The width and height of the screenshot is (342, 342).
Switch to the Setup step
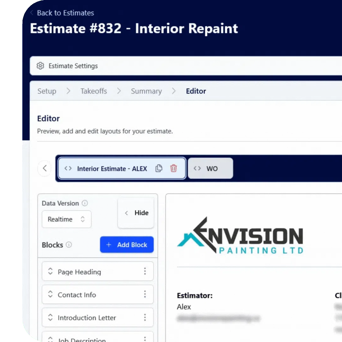point(47,91)
